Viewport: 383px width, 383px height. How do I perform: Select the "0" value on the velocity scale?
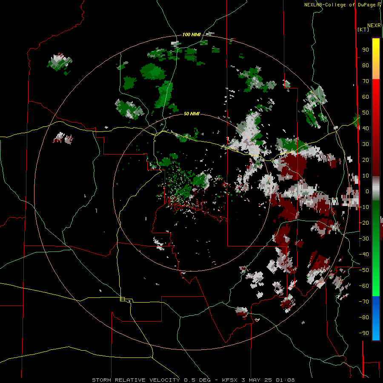pyautogui.click(x=367, y=191)
